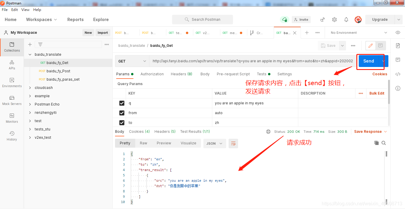This screenshot has width=405, height=209.
Task: Uncheck the to parameter checkbox
Action: [x=122, y=123]
